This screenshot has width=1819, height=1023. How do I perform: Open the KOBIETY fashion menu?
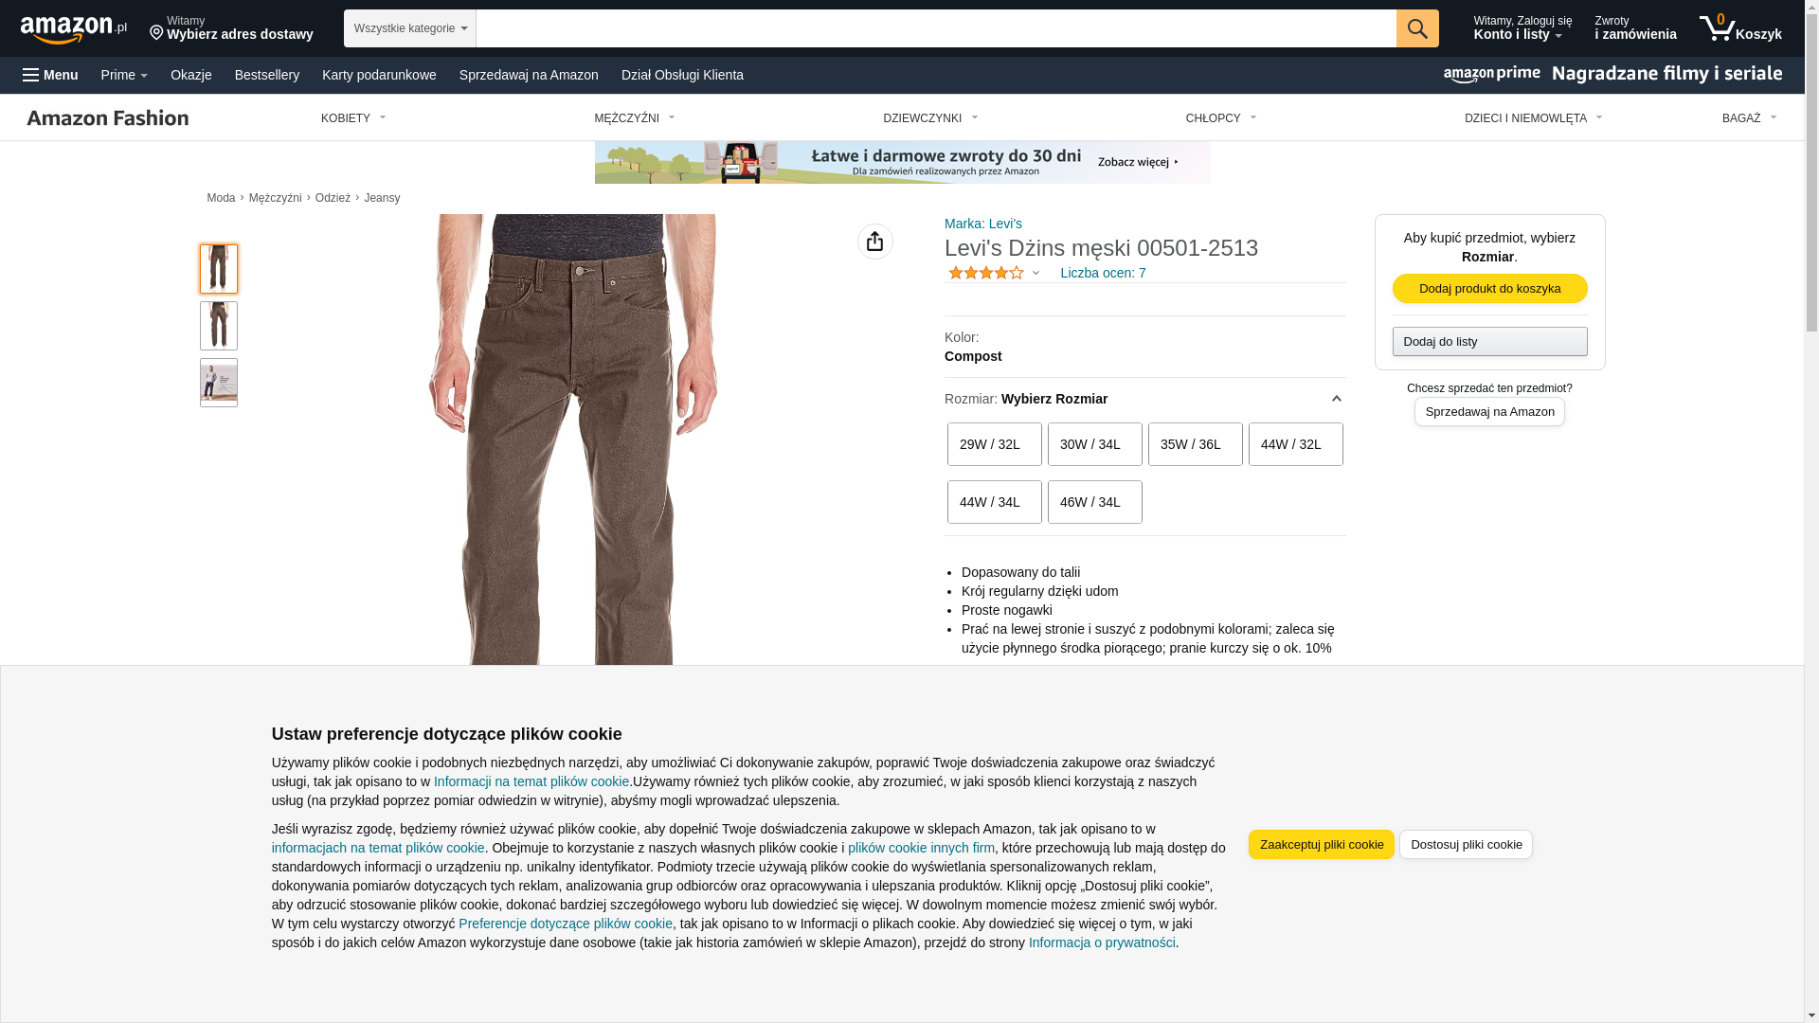click(353, 118)
